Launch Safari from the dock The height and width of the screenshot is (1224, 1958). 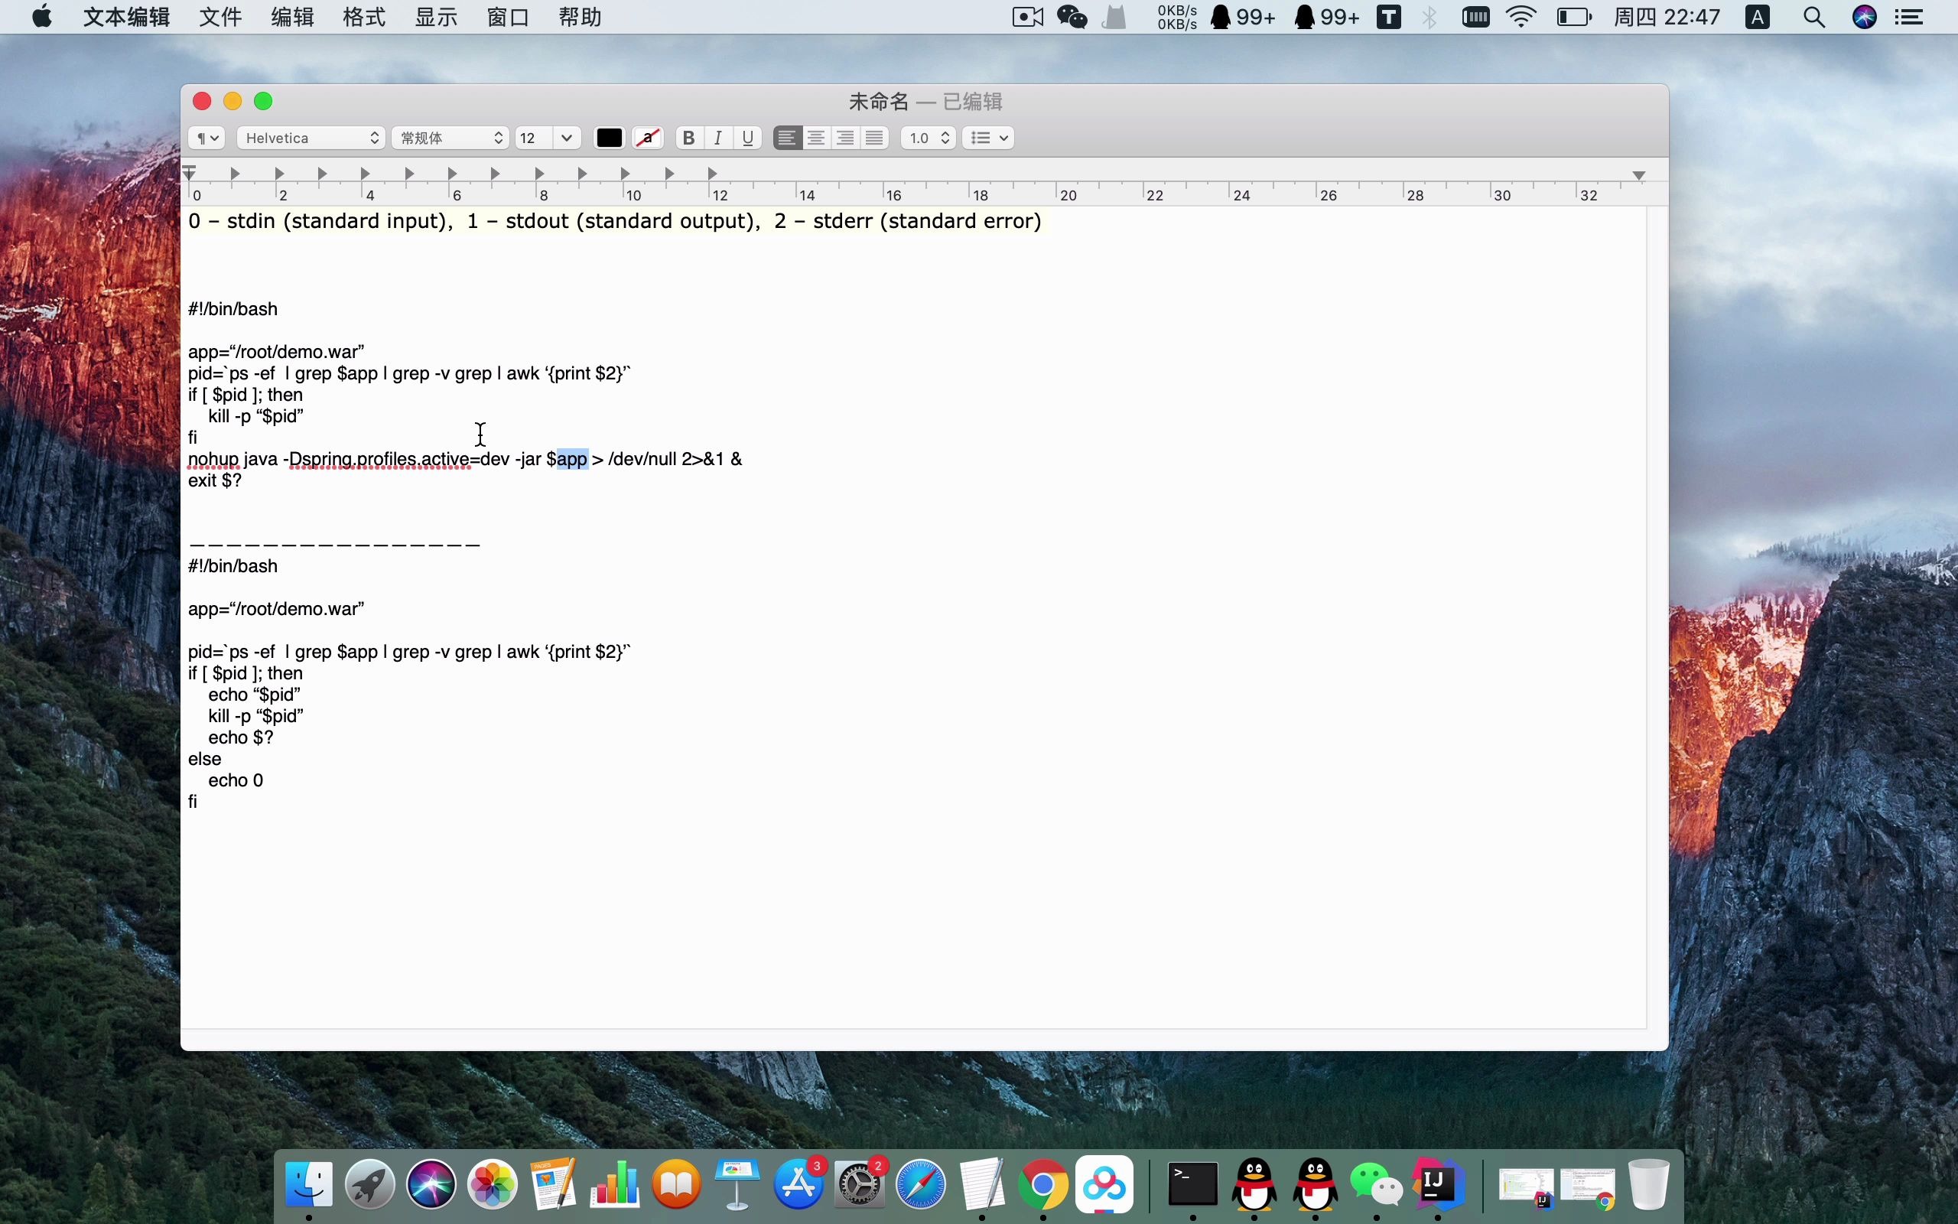921,1184
